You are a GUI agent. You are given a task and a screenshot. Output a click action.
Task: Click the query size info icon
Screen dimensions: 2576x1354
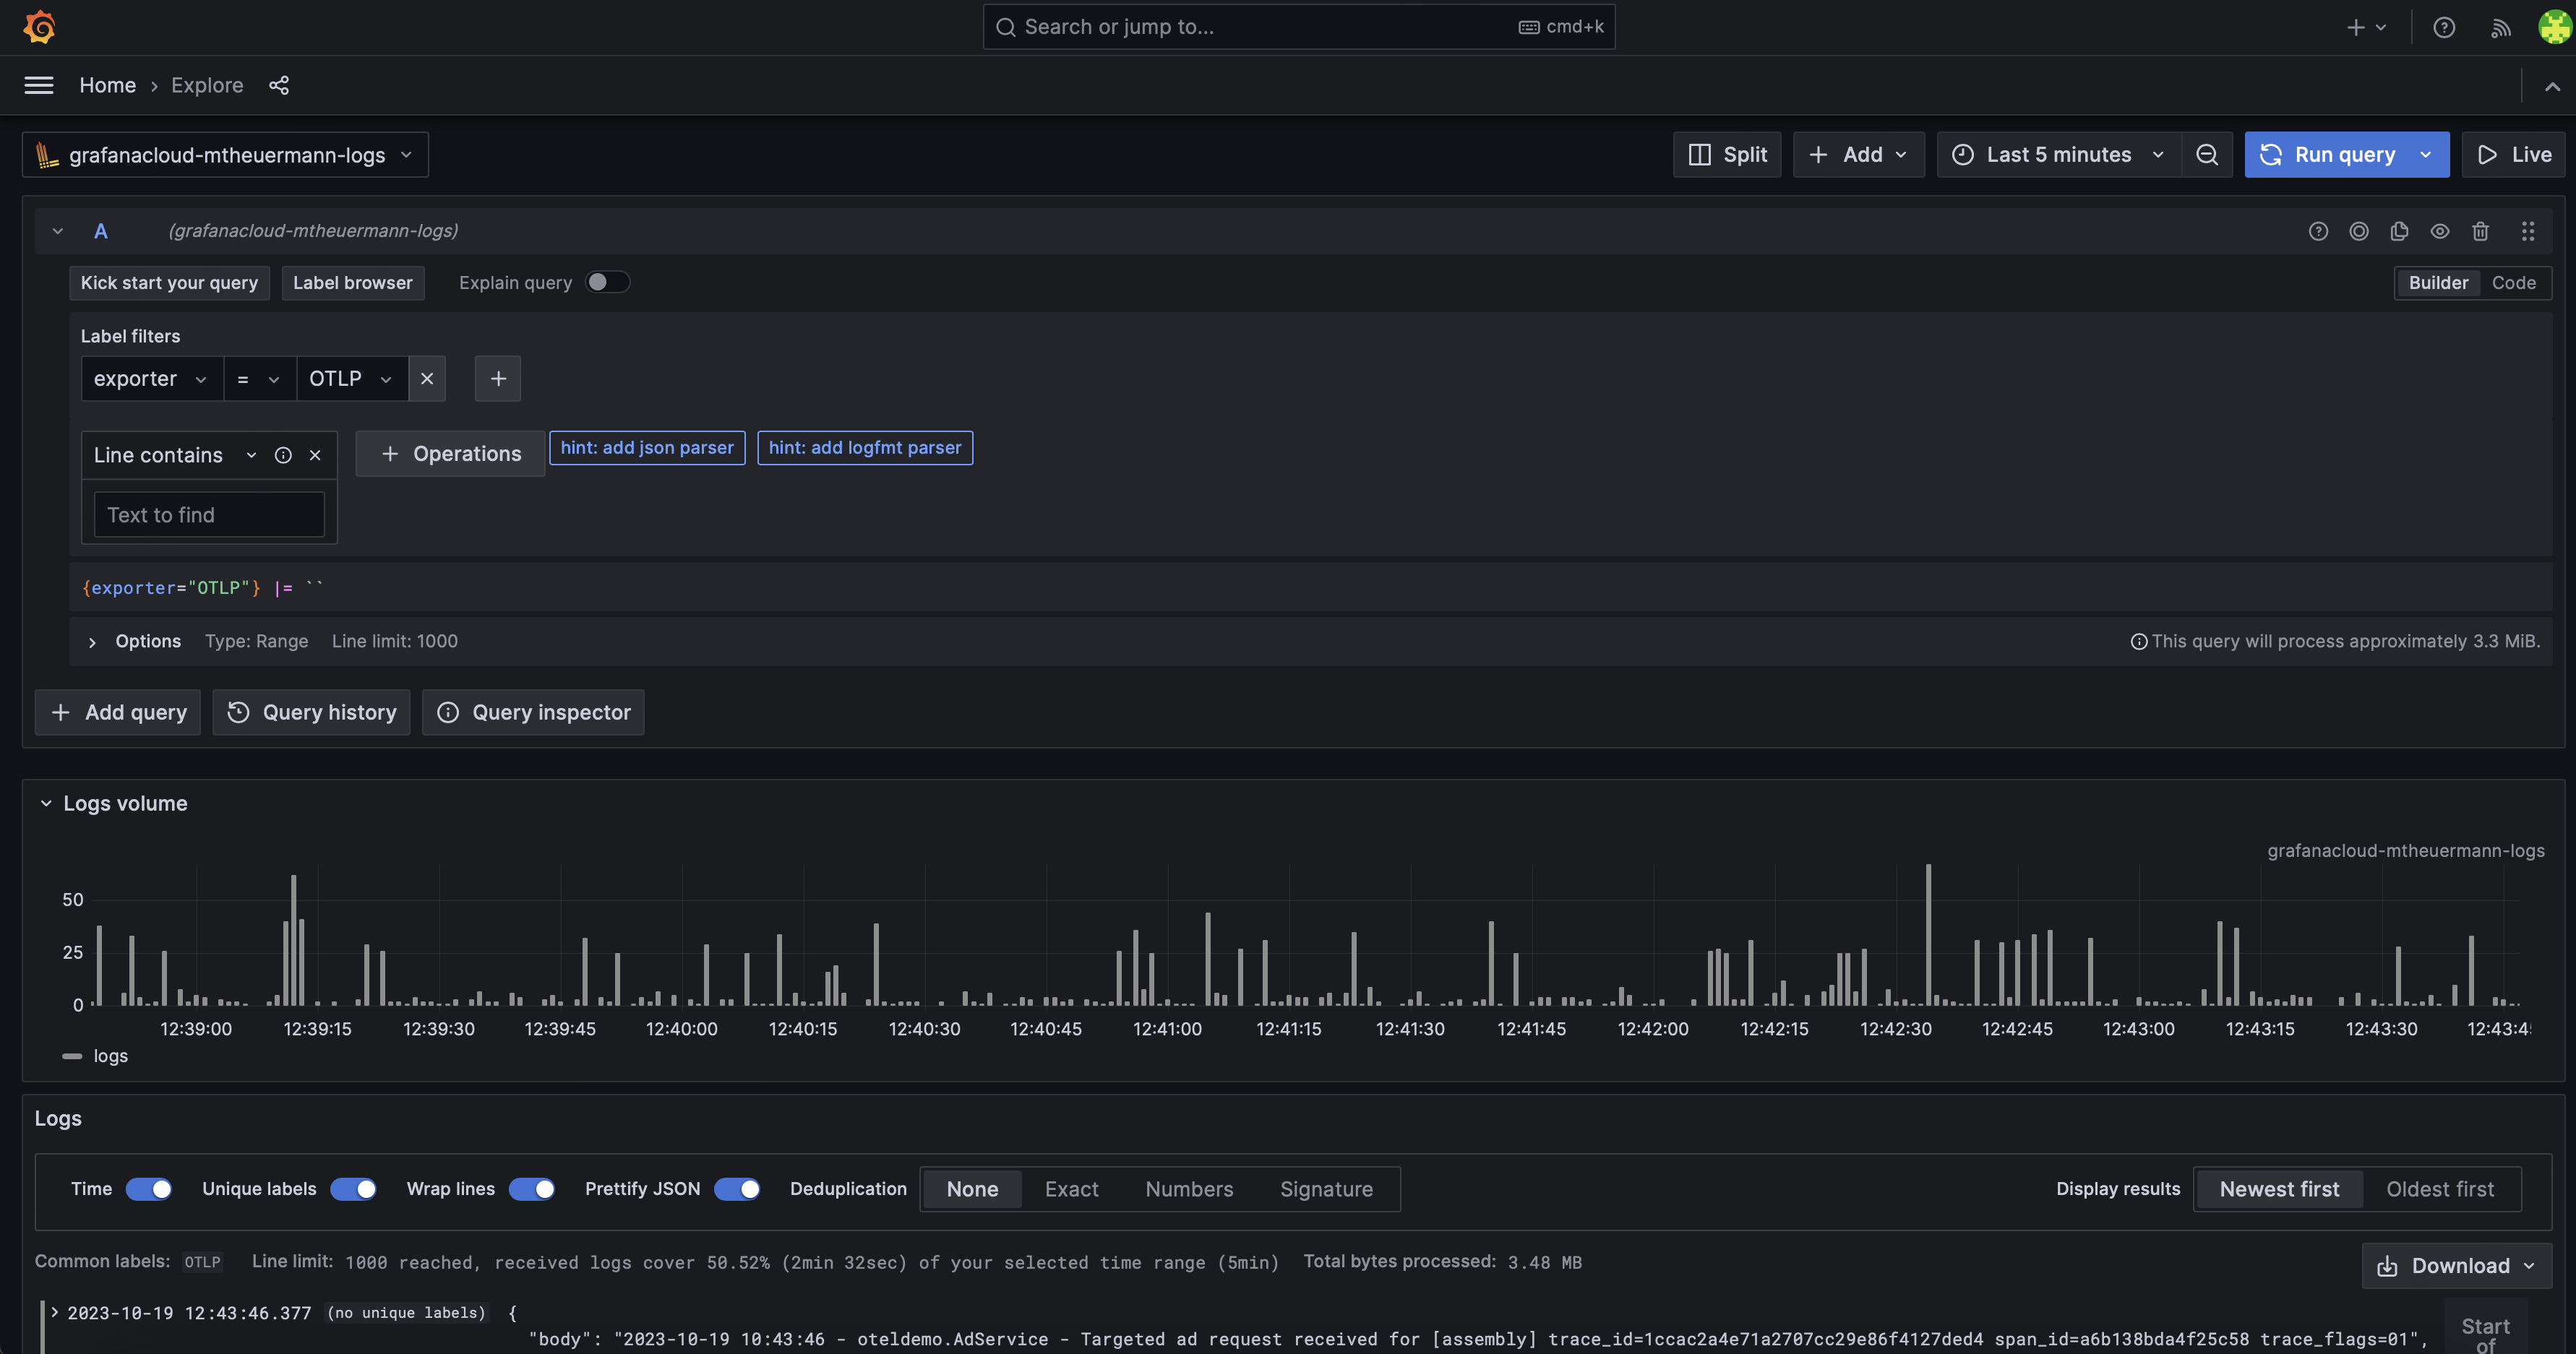2138,641
